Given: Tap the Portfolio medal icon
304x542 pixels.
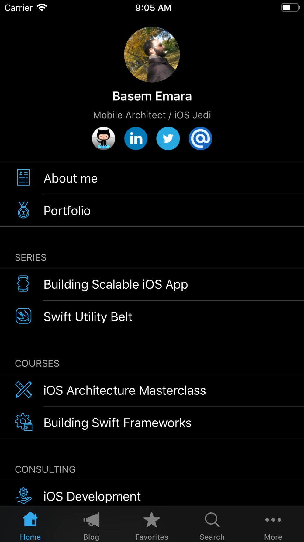Looking at the screenshot, I should coord(23,210).
